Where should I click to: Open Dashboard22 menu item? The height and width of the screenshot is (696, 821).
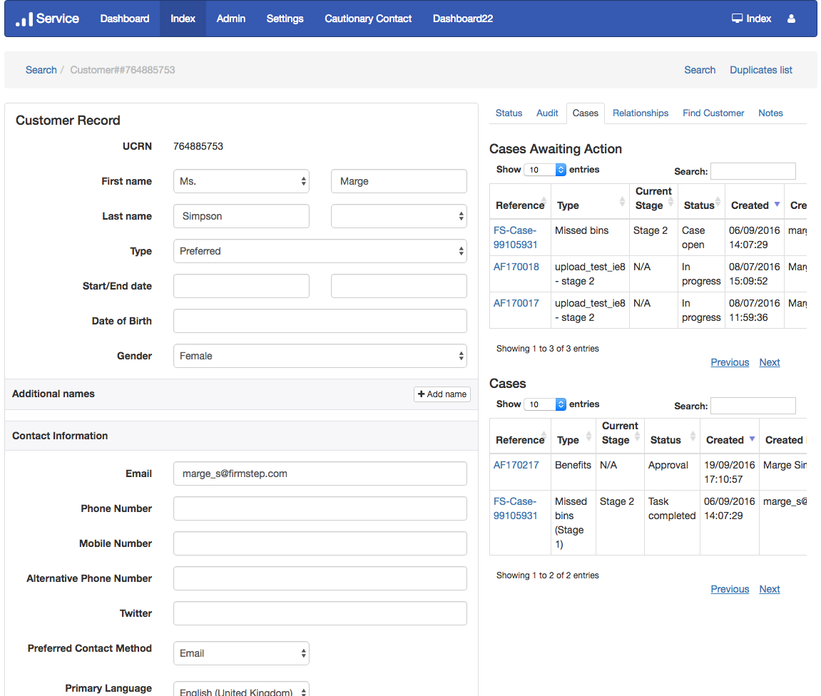pyautogui.click(x=463, y=19)
